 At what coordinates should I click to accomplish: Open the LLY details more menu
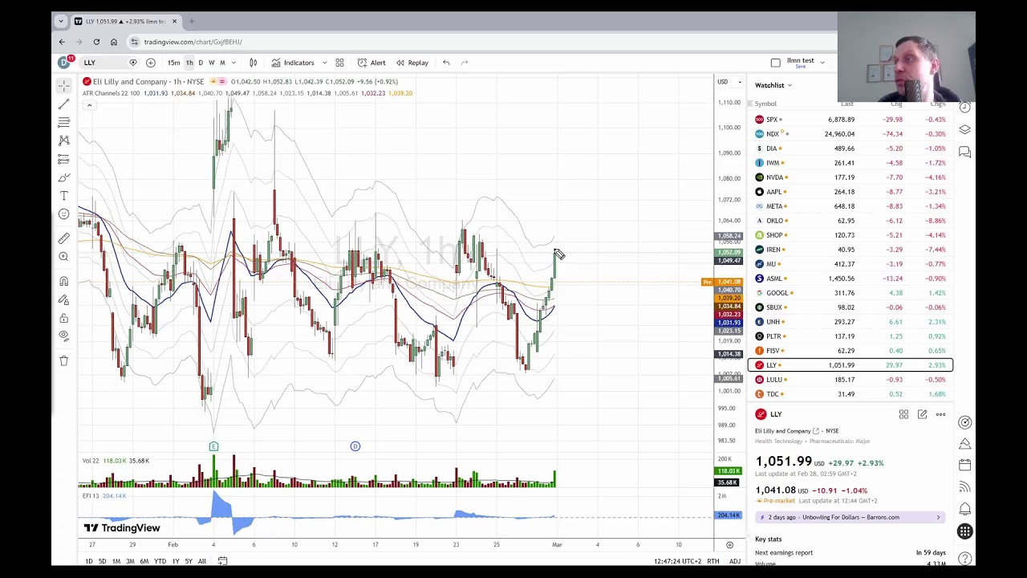coord(940,414)
